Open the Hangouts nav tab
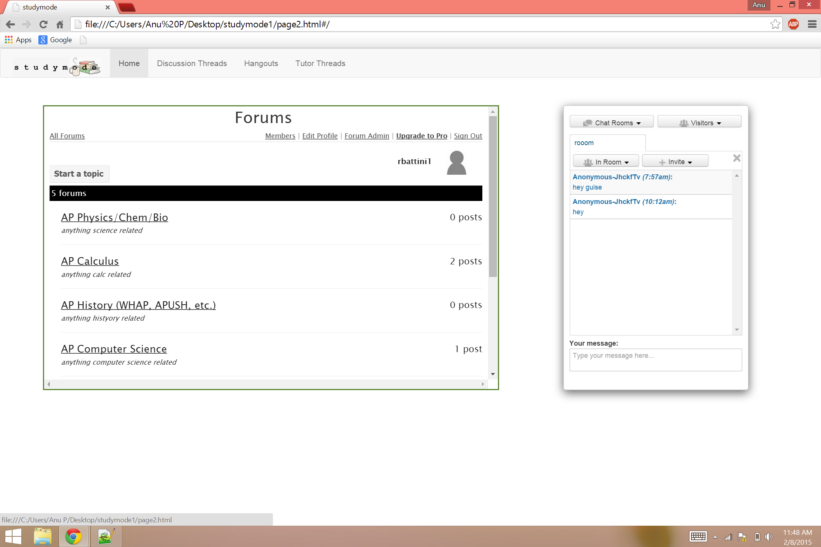The height and width of the screenshot is (547, 821). point(261,63)
